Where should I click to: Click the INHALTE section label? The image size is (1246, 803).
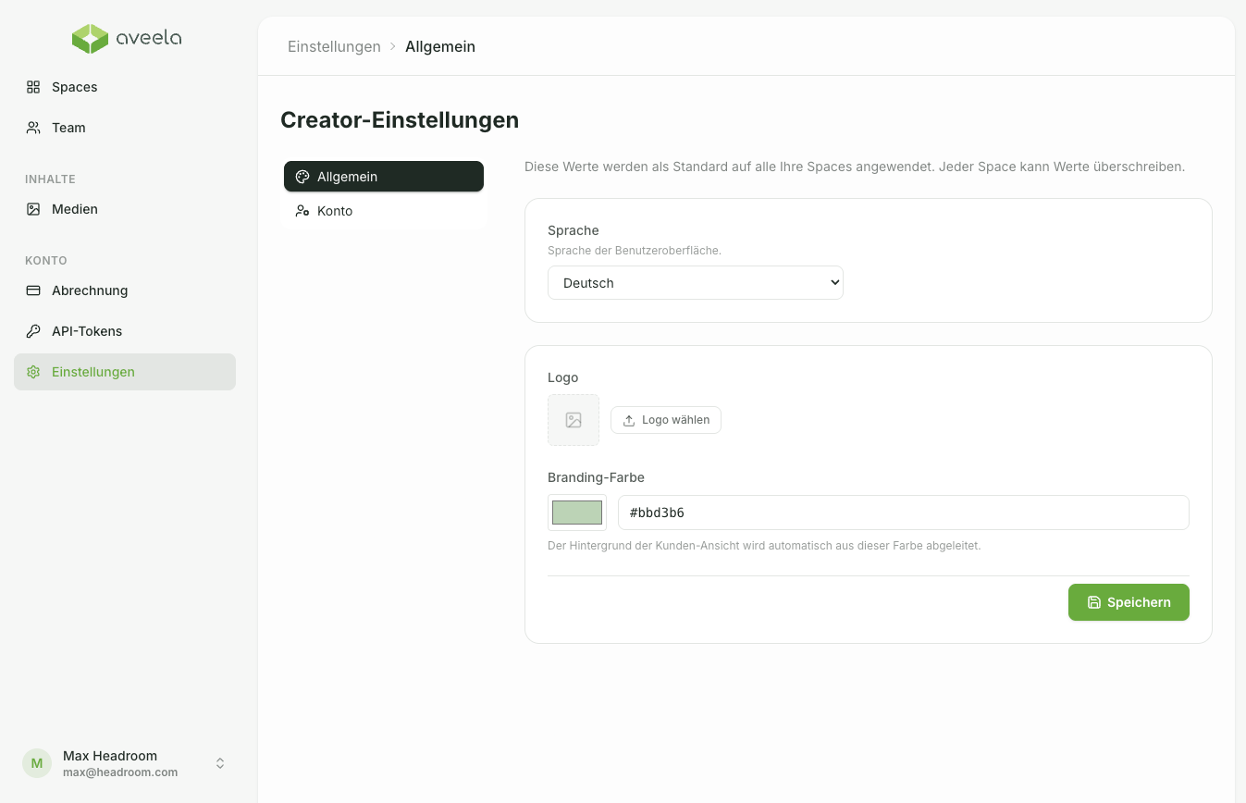click(x=50, y=179)
